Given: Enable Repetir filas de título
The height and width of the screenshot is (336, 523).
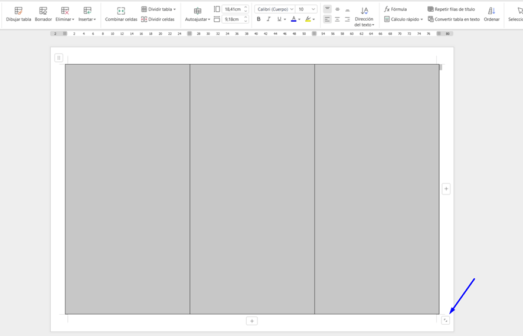Looking at the screenshot, I should click(x=451, y=9).
